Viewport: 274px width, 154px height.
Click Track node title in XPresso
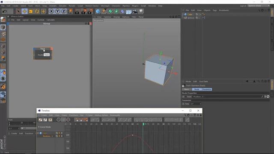[x=42, y=49]
